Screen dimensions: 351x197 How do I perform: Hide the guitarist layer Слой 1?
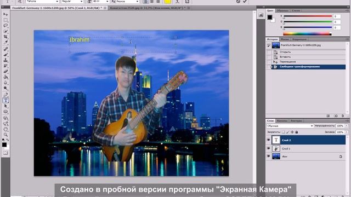point(268,148)
